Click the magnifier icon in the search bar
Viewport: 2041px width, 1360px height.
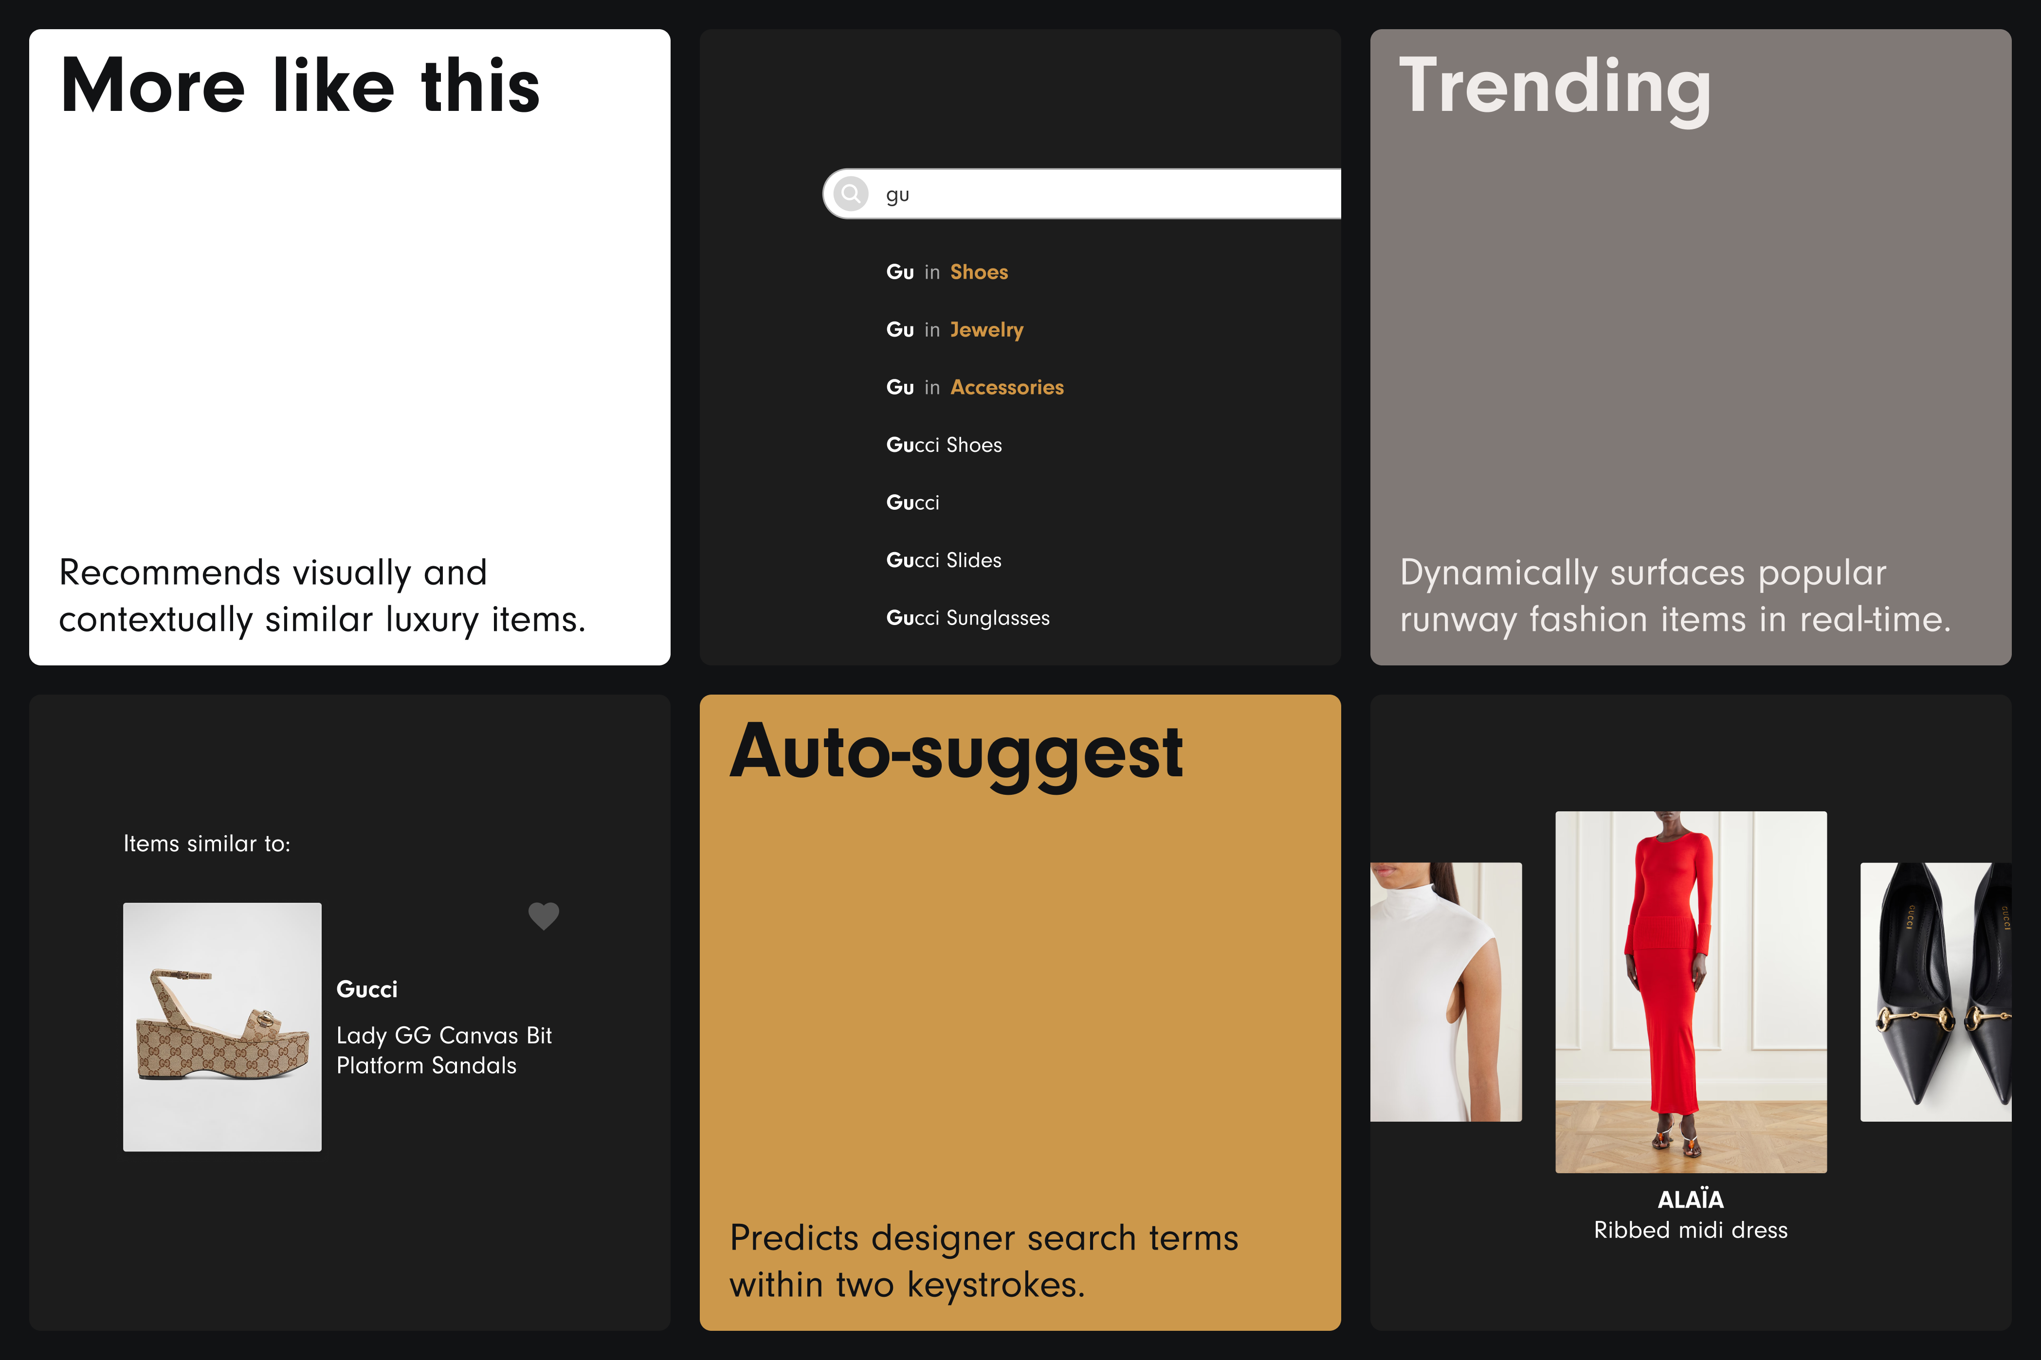pyautogui.click(x=851, y=194)
